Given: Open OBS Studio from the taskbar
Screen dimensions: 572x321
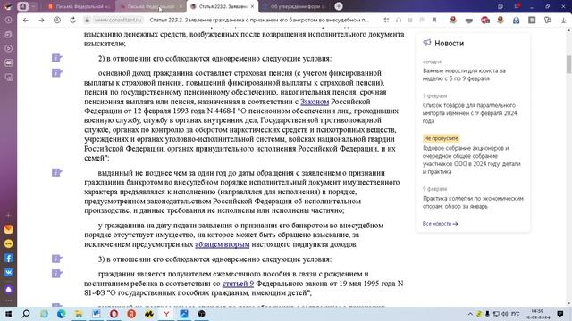Looking at the screenshot, I should [201, 314].
